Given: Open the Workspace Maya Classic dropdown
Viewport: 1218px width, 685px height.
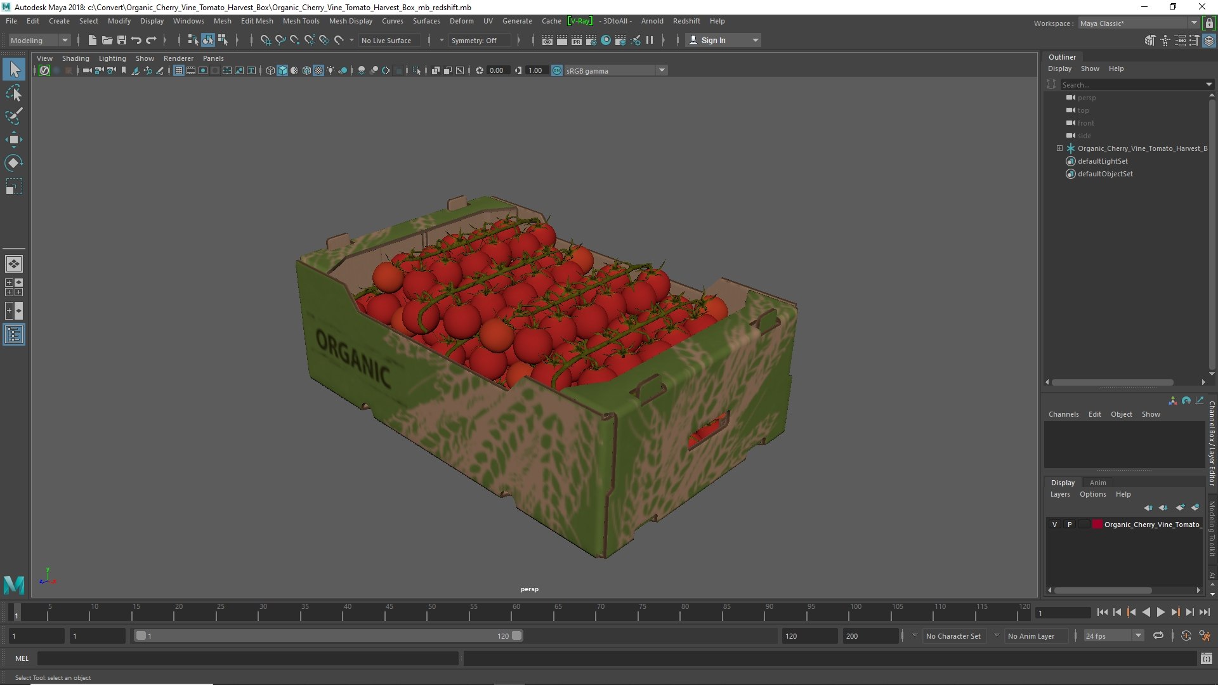Looking at the screenshot, I should [x=1138, y=23].
